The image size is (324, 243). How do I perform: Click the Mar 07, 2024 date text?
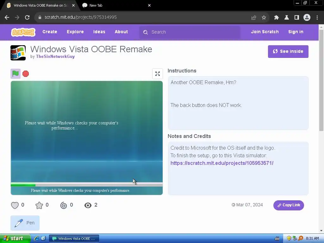click(249, 205)
